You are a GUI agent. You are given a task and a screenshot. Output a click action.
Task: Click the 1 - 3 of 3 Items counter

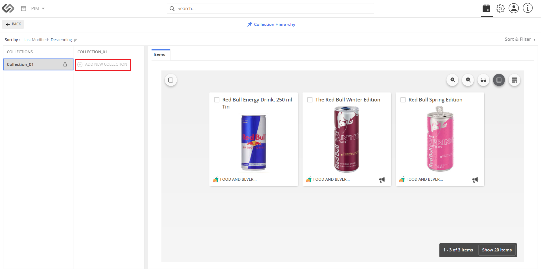tap(458, 250)
